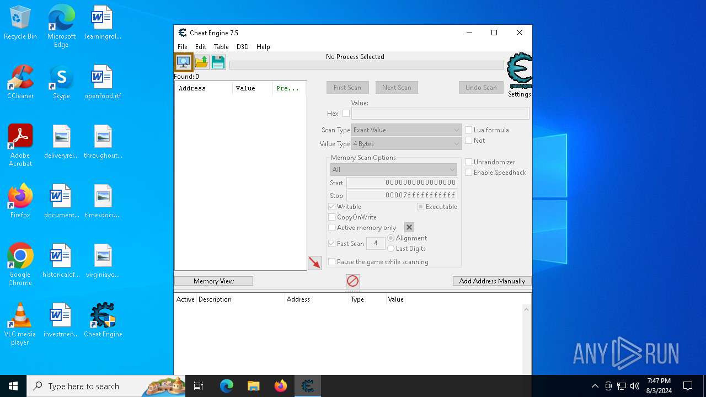Click the scan progress bar
The height and width of the screenshot is (397, 706).
366,65
